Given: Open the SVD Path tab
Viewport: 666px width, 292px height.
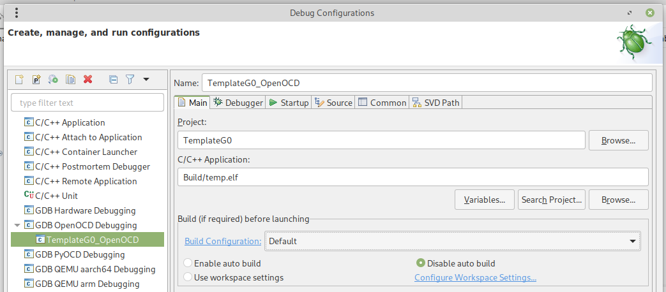Looking at the screenshot, I should pyautogui.click(x=435, y=103).
